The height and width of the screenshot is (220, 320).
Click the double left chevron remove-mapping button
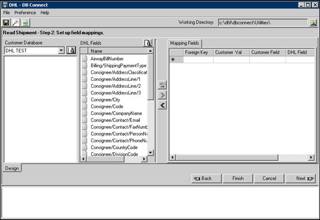click(x=163, y=106)
